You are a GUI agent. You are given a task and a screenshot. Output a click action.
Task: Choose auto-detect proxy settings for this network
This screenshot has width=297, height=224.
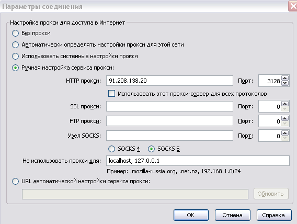15,45
